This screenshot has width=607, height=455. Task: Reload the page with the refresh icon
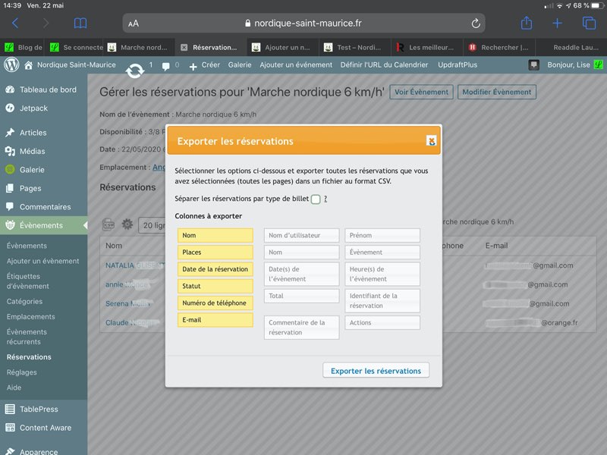click(476, 24)
